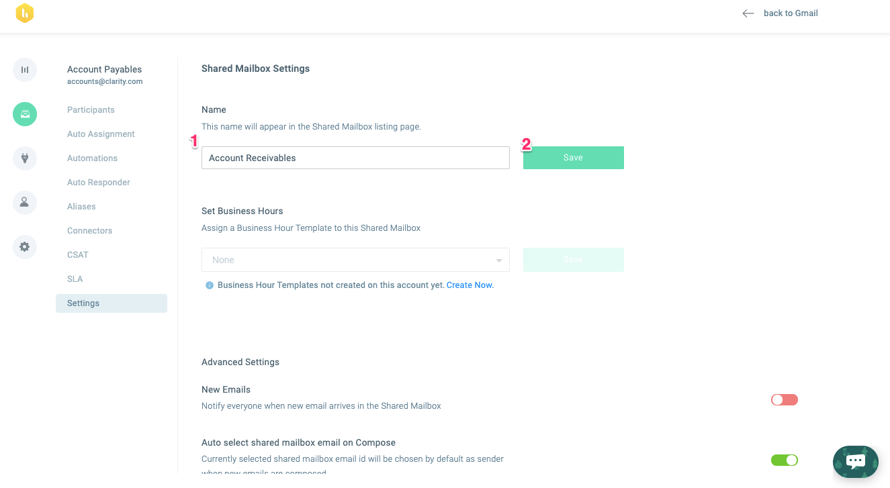The height and width of the screenshot is (488, 890).
Task: Go to the Auto Assignment section
Action: coord(101,134)
